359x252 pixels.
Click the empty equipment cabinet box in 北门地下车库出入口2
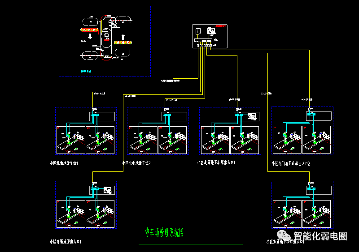pos(319,116)
